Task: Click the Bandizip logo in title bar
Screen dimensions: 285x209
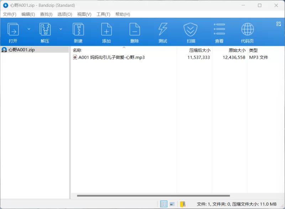Action: 6,5
